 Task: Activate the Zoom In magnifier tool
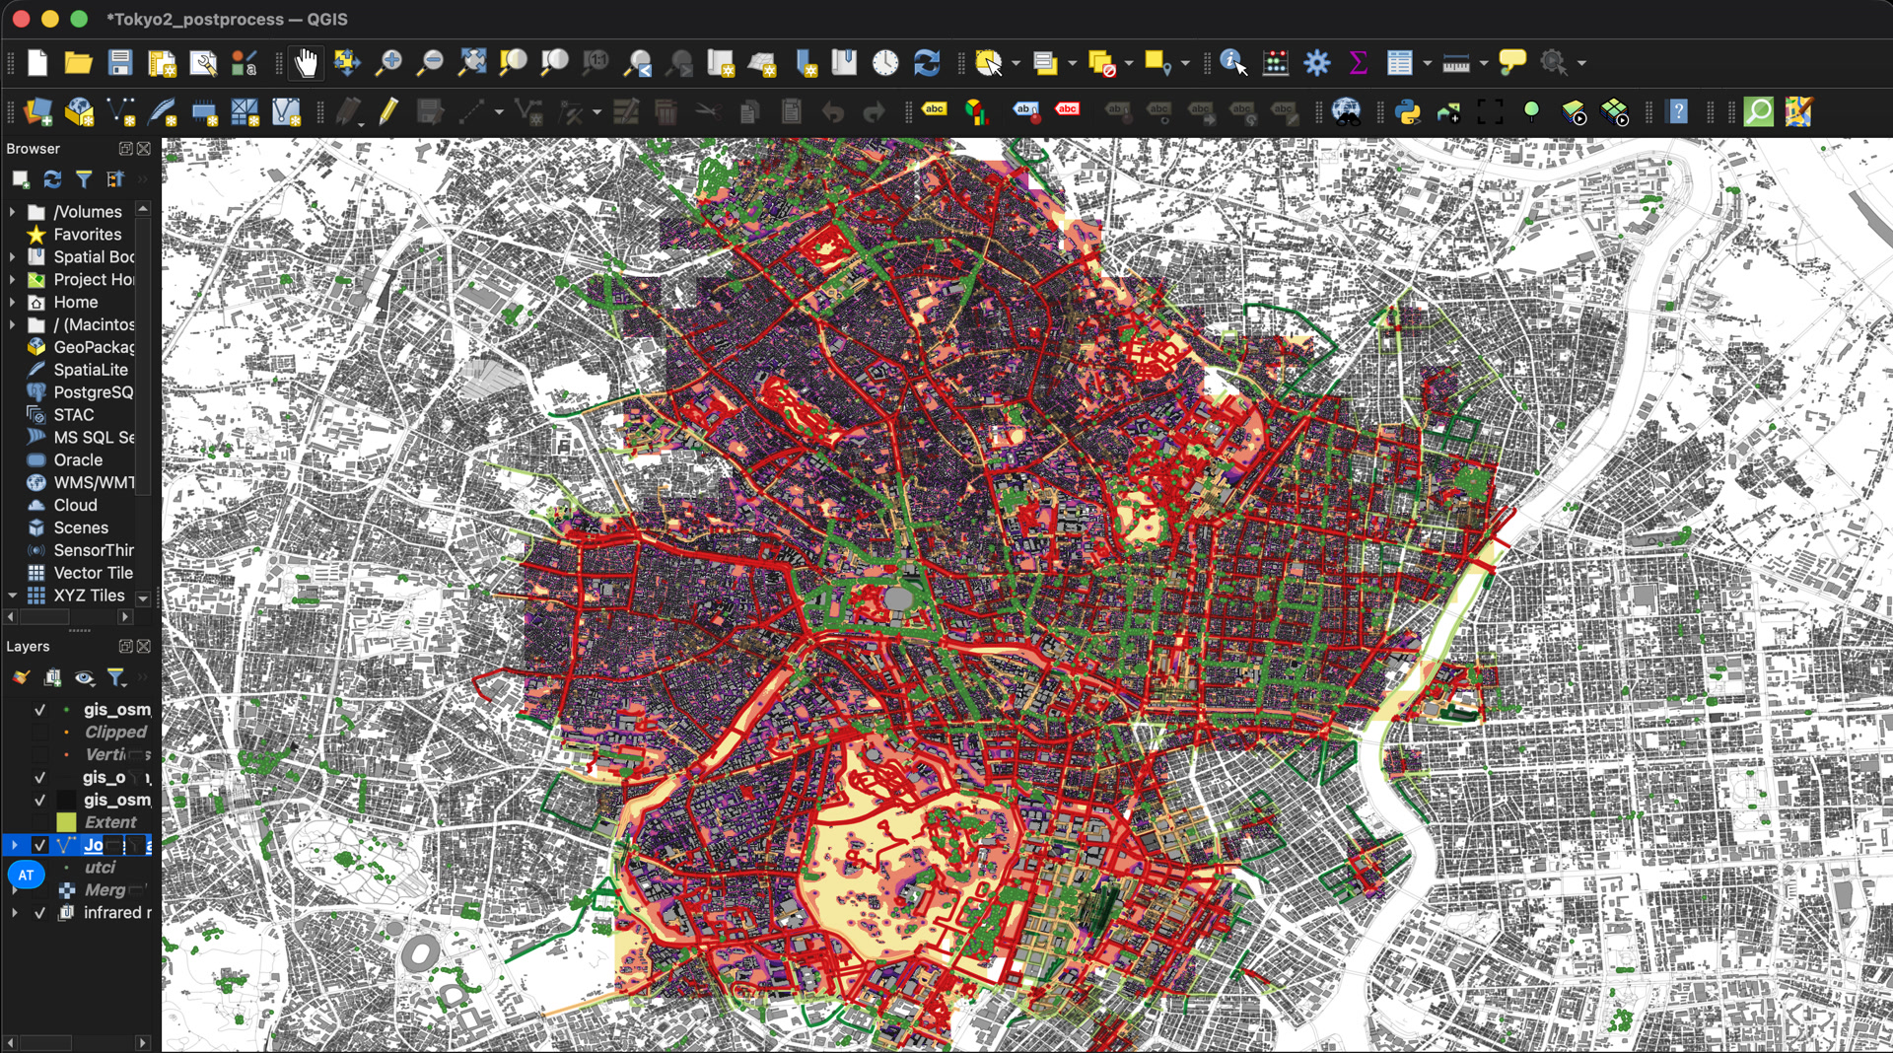coord(389,63)
